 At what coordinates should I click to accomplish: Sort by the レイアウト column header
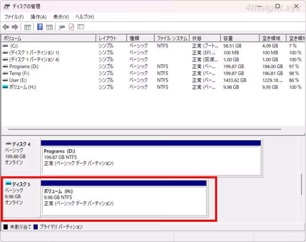click(x=111, y=38)
